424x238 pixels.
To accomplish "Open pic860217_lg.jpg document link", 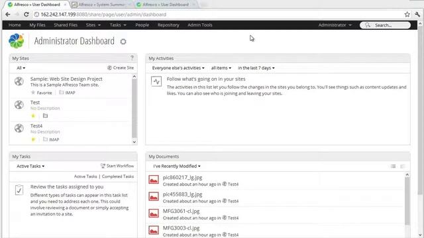I will (x=183, y=178).
